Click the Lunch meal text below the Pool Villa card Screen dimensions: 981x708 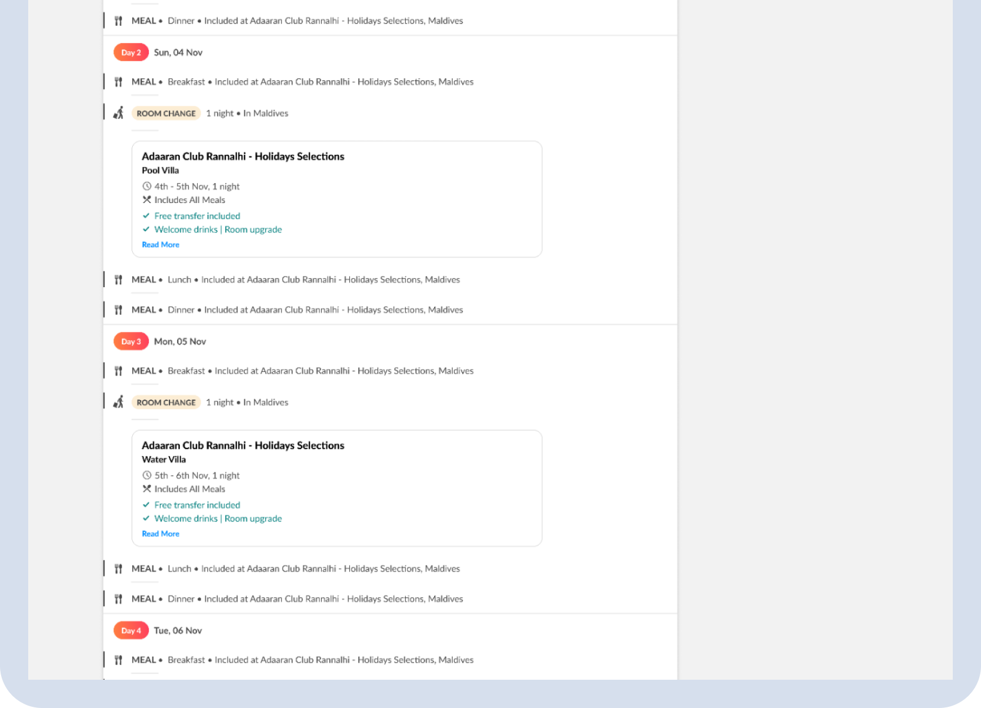[x=314, y=280]
